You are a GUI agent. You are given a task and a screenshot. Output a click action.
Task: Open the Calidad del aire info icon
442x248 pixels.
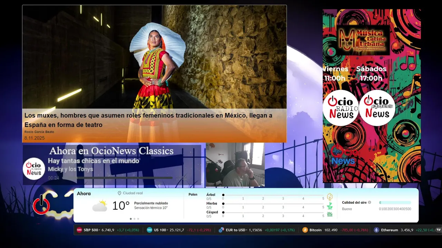pyautogui.click(x=369, y=203)
